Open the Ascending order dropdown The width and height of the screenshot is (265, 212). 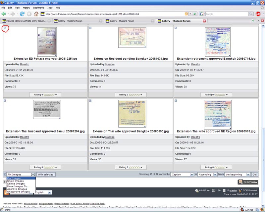(x=207, y=175)
